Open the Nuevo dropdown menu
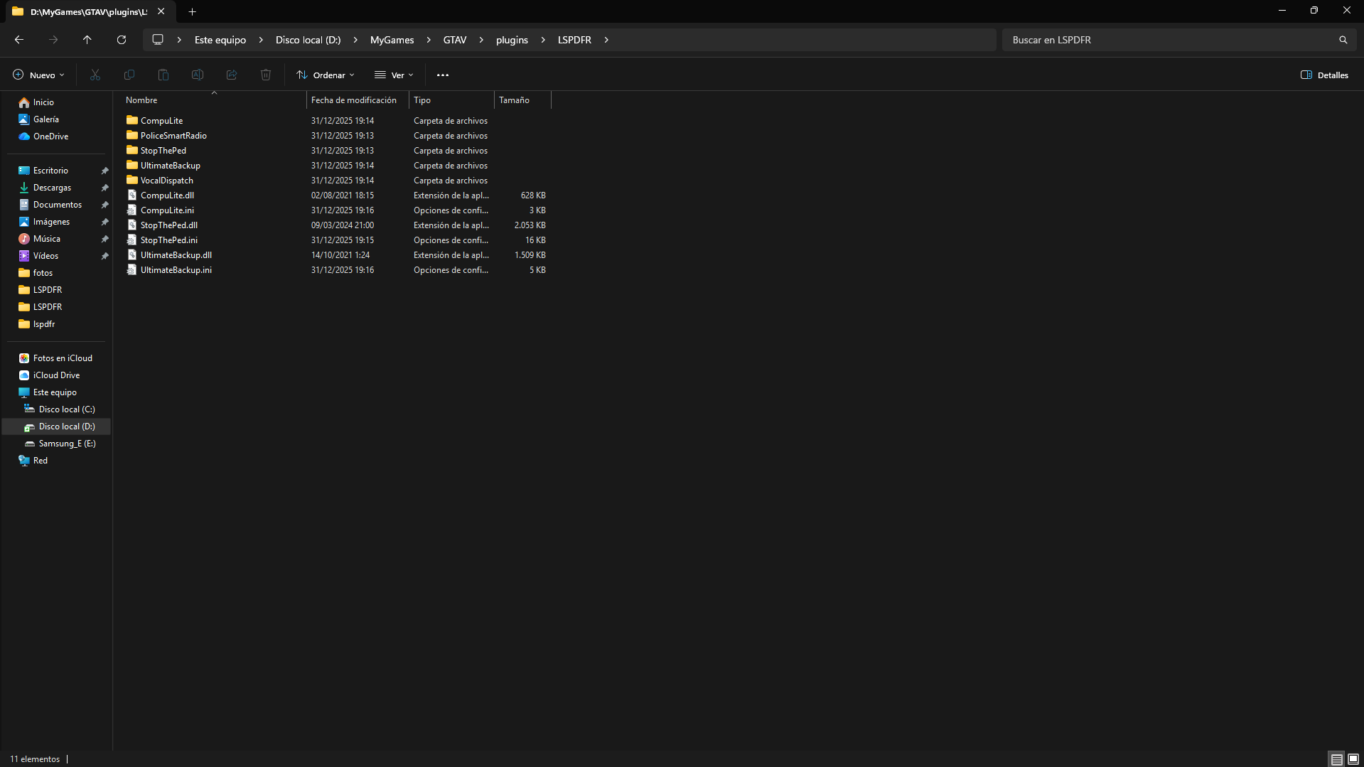The height and width of the screenshot is (767, 1364). [x=38, y=75]
